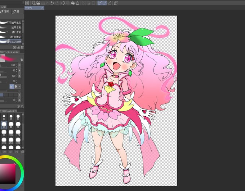Step the 100 value arrows

pyautogui.click(x=17, y=76)
